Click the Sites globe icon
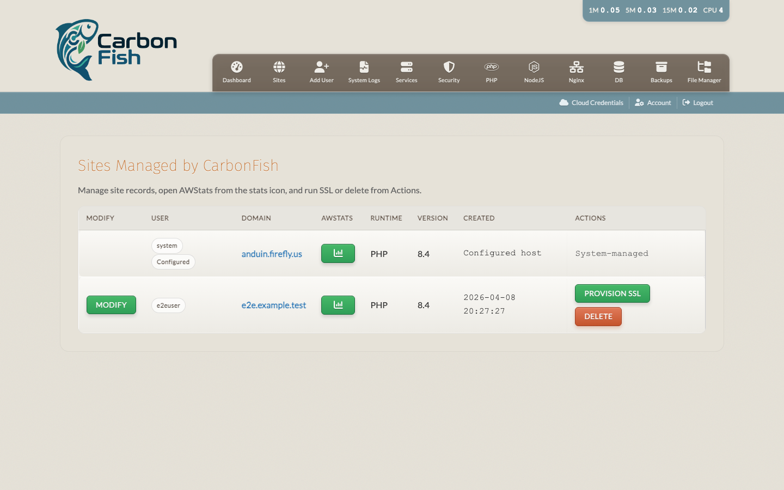This screenshot has width=784, height=490. tap(279, 67)
